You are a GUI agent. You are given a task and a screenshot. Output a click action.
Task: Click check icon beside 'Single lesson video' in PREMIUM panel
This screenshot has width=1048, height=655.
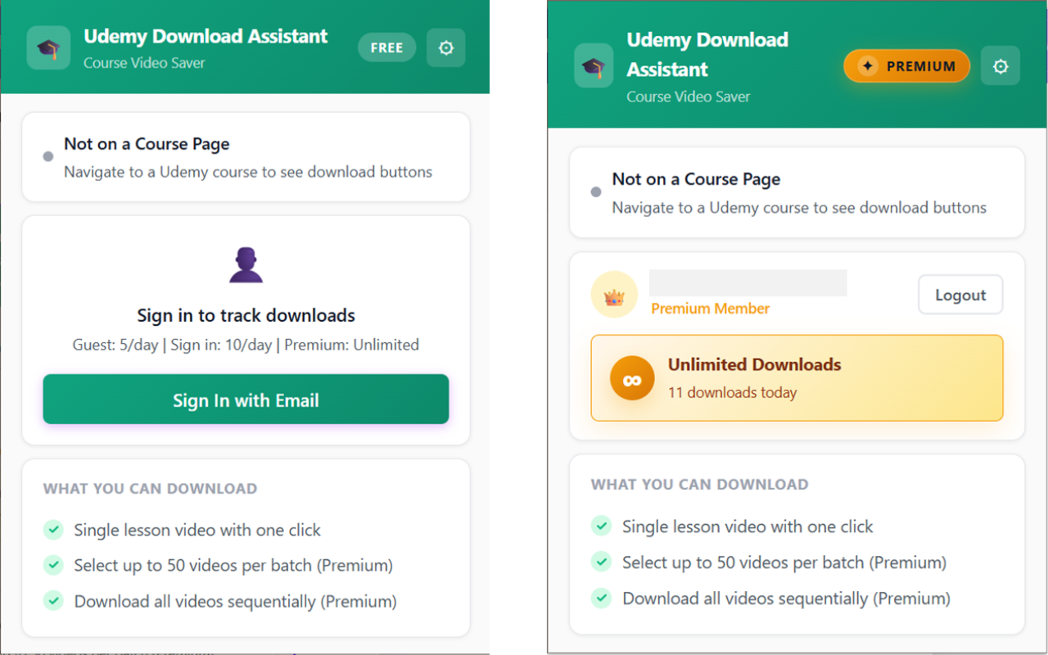[x=602, y=526]
